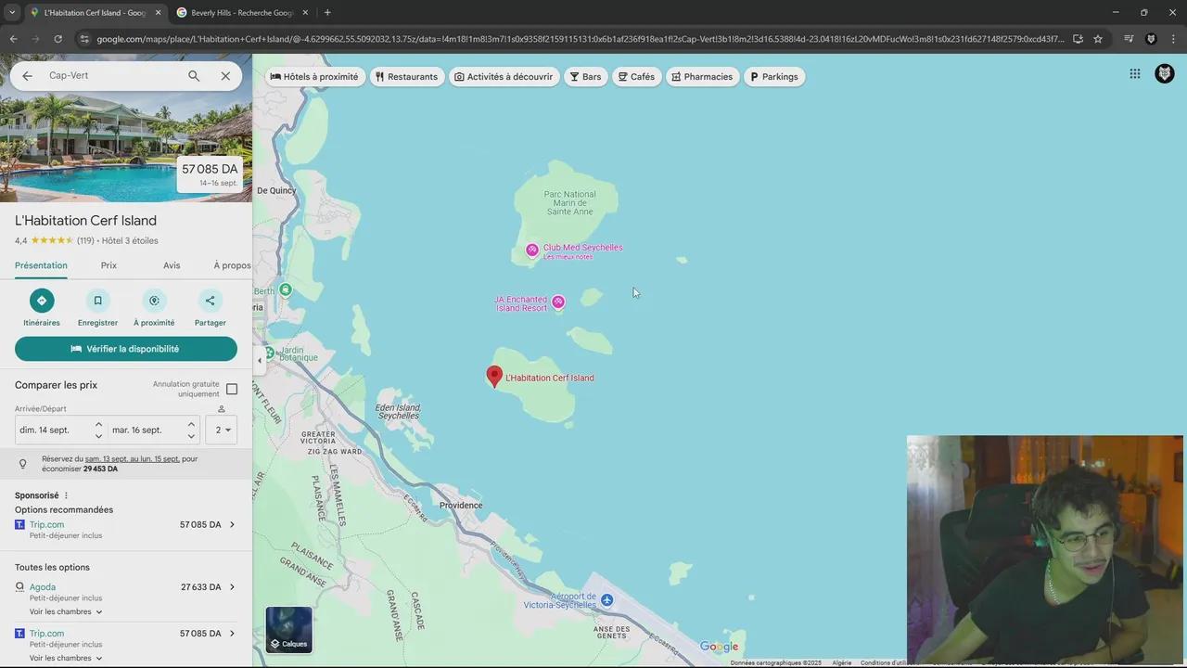The height and width of the screenshot is (668, 1187).
Task: Filter map by Cafés
Action: click(x=636, y=77)
